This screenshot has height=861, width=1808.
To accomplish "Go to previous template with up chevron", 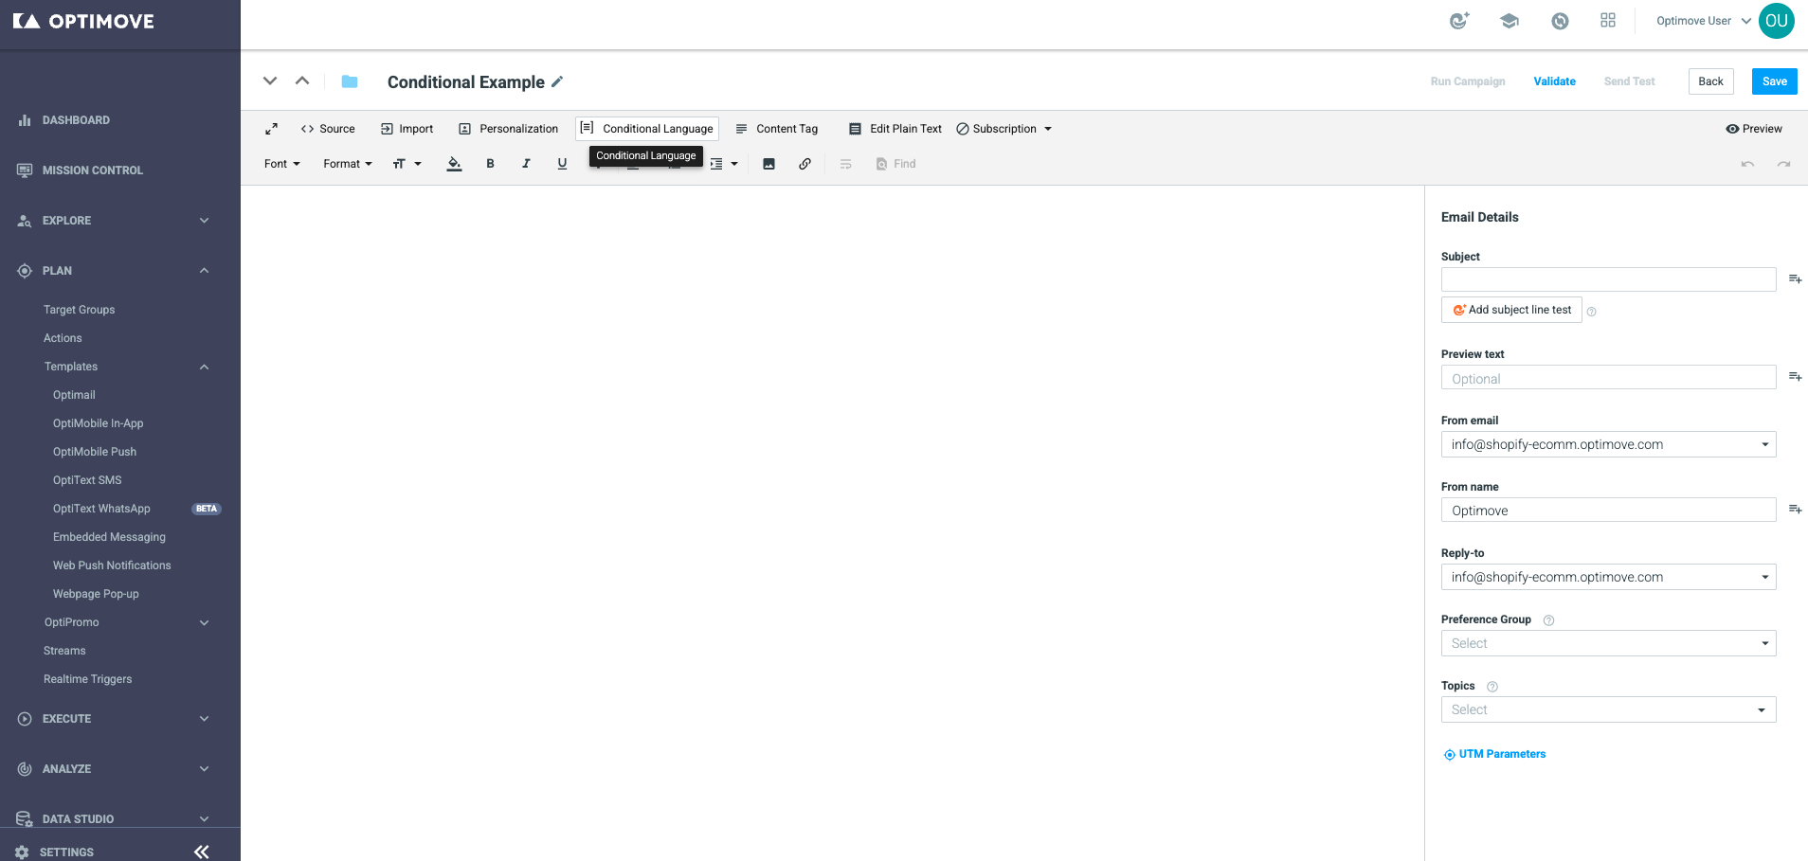I will click(302, 81).
